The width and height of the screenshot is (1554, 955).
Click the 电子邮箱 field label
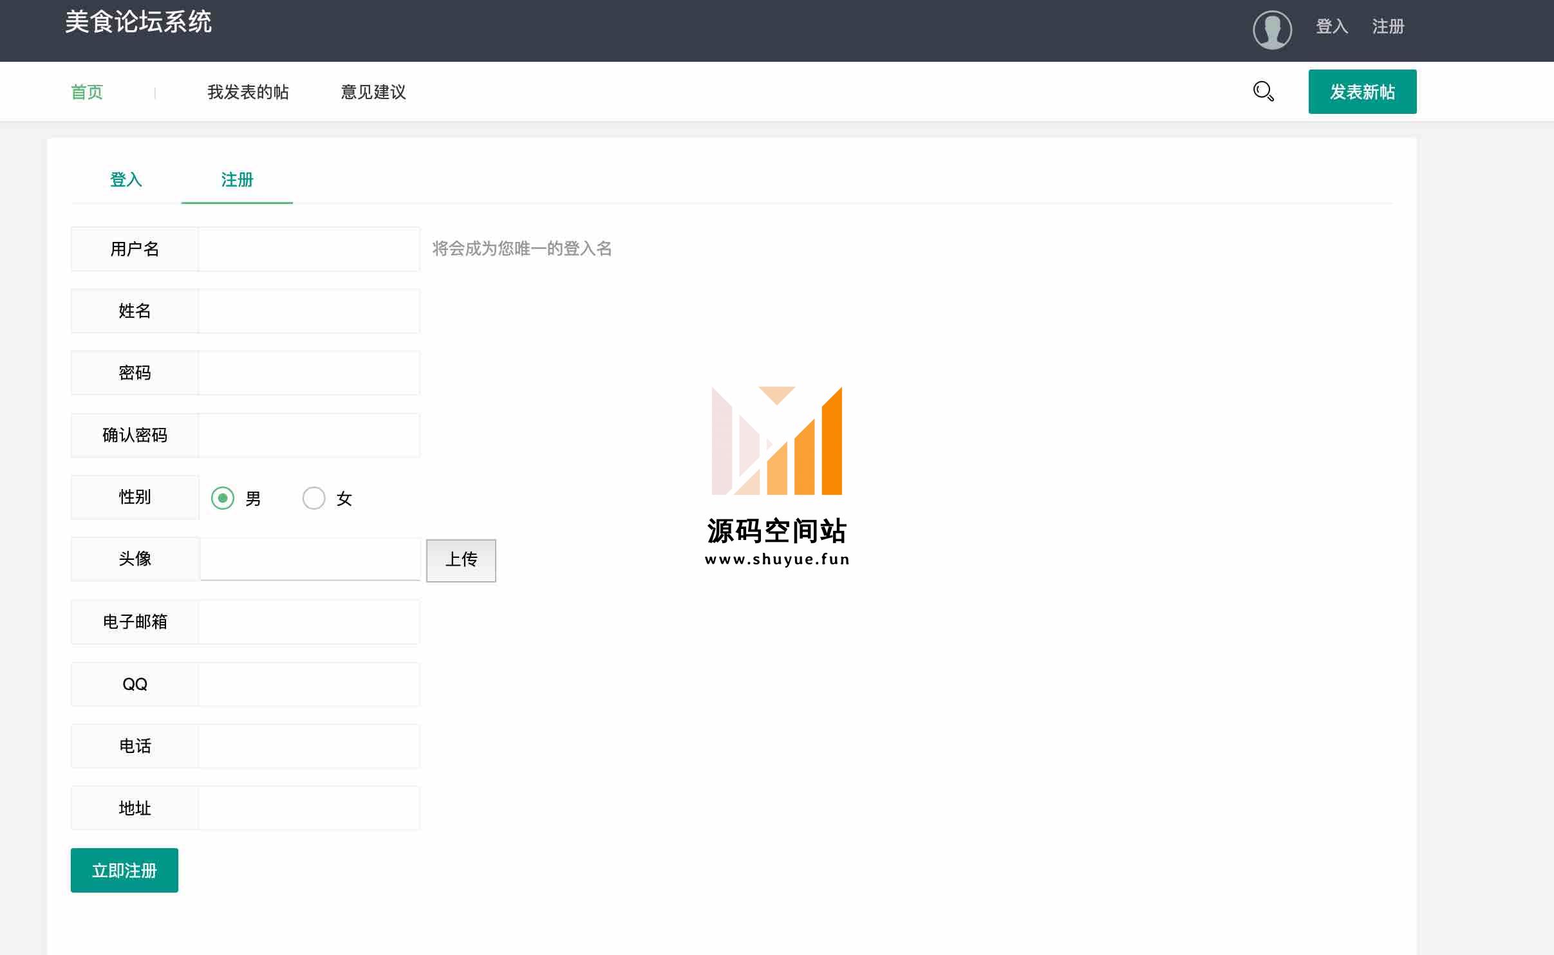(135, 622)
